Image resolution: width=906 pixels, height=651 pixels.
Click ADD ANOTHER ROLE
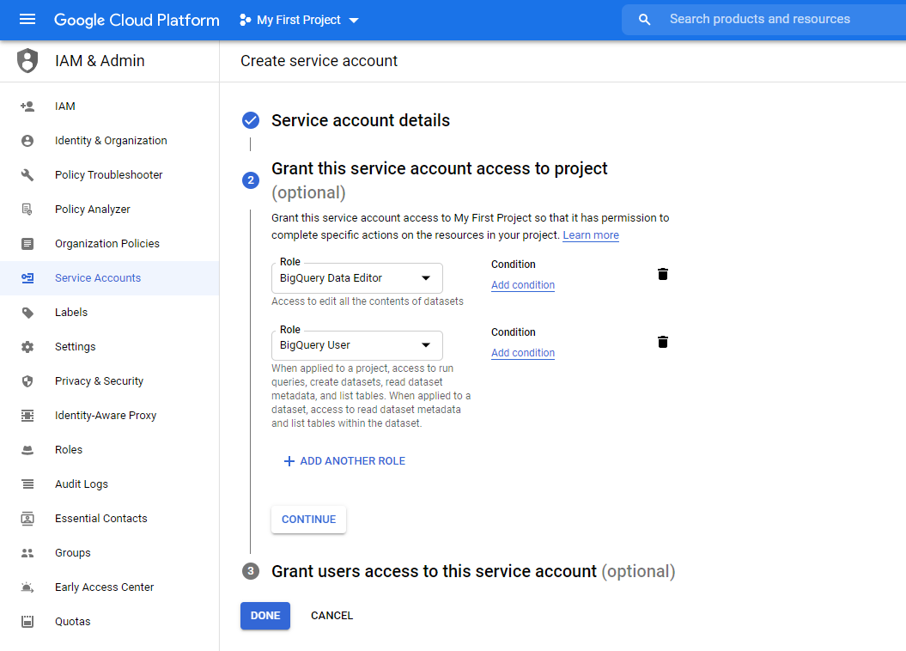click(x=344, y=461)
